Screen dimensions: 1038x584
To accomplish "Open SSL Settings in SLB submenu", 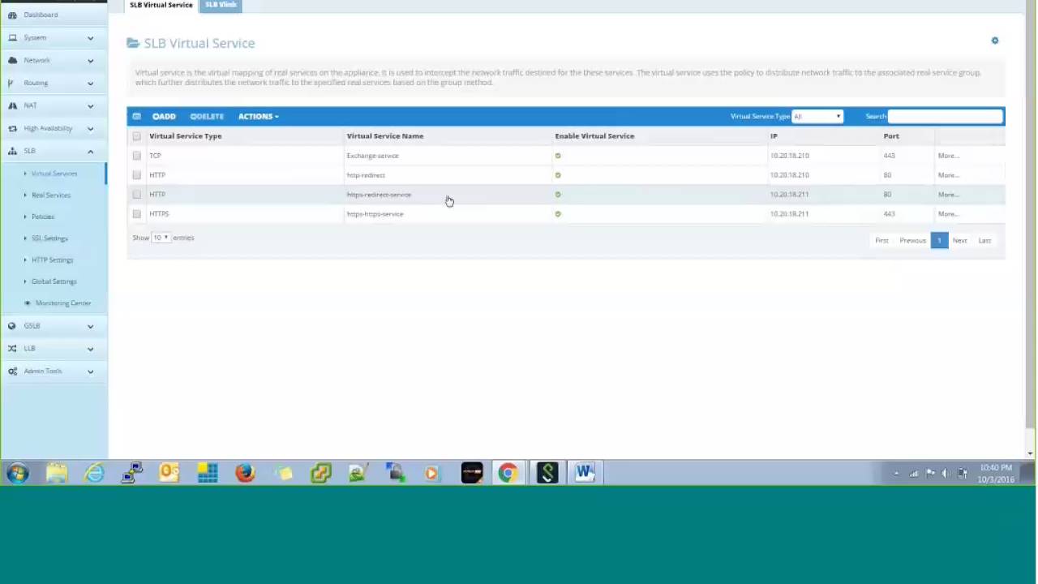I will pyautogui.click(x=49, y=238).
